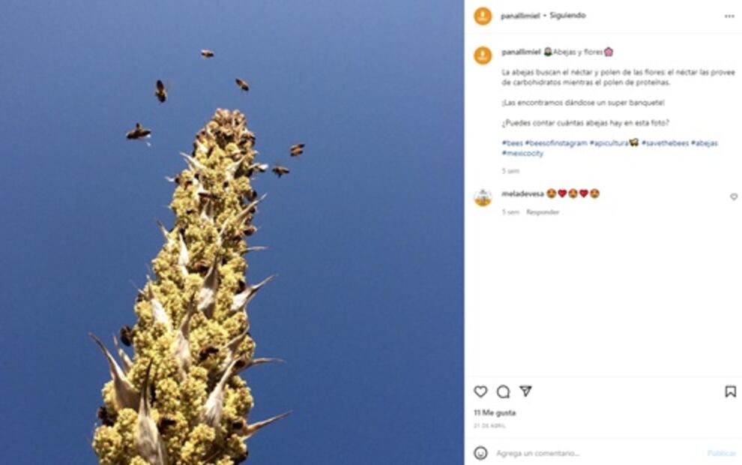
Task: Open #mexicocity hashtag link
Action: tap(522, 154)
